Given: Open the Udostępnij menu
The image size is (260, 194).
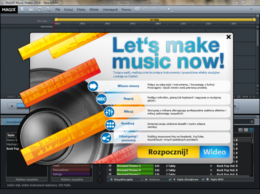Looking at the screenshot, I should point(110,10).
